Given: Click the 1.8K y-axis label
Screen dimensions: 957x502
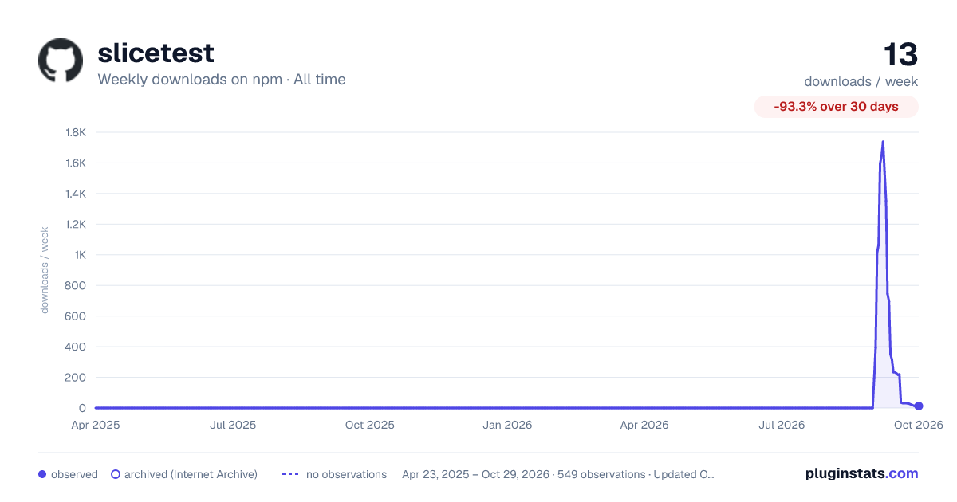Looking at the screenshot, I should tap(75, 132).
